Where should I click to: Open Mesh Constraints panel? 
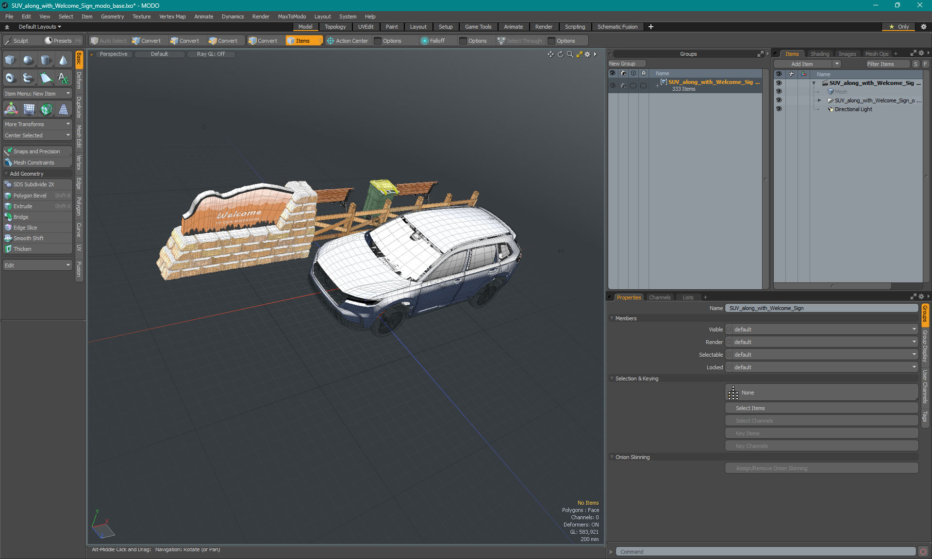point(37,163)
